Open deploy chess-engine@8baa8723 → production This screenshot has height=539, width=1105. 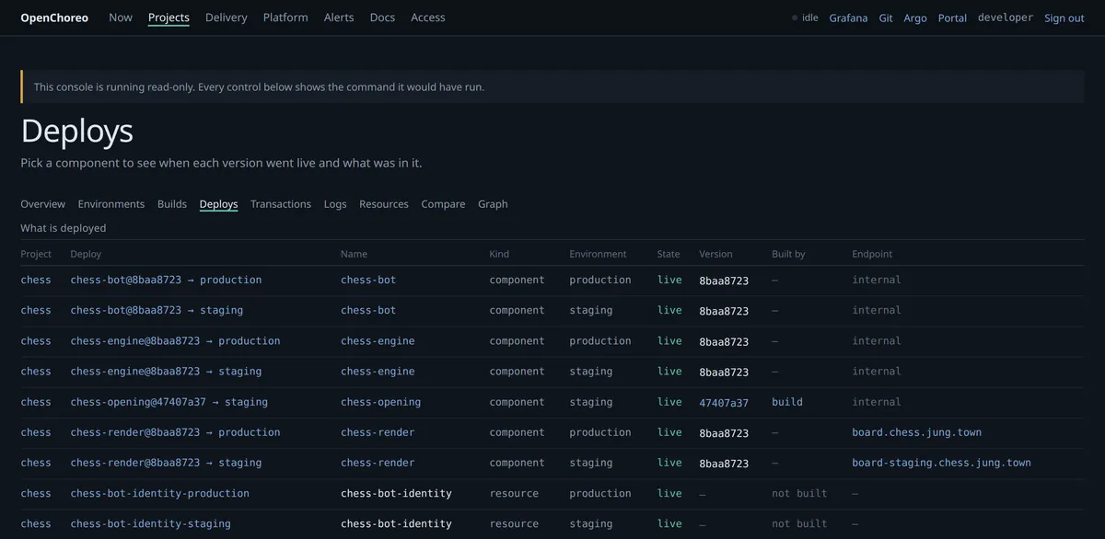click(175, 340)
